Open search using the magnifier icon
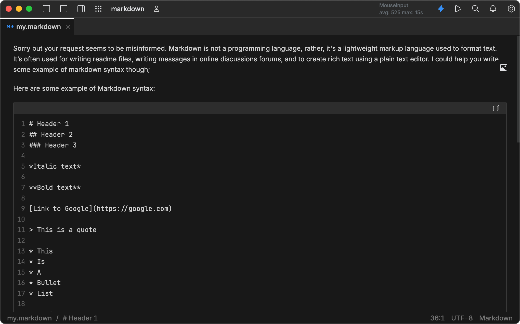 (x=475, y=9)
